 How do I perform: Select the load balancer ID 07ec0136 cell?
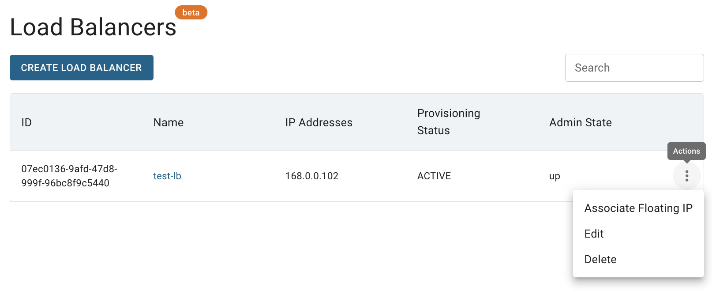click(x=69, y=176)
